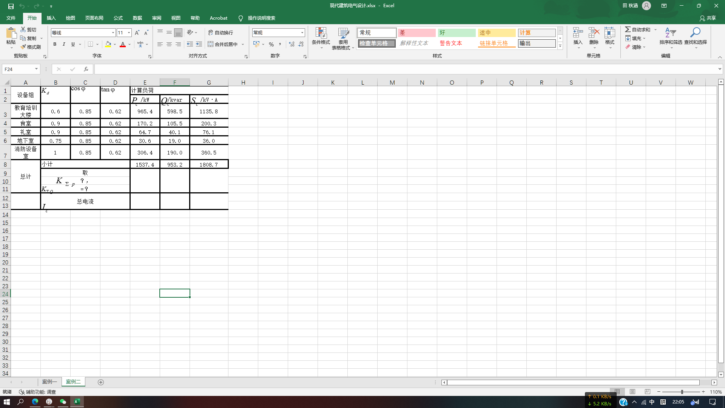The width and height of the screenshot is (725, 408).
Task: Apply percent style format
Action: coord(271,44)
